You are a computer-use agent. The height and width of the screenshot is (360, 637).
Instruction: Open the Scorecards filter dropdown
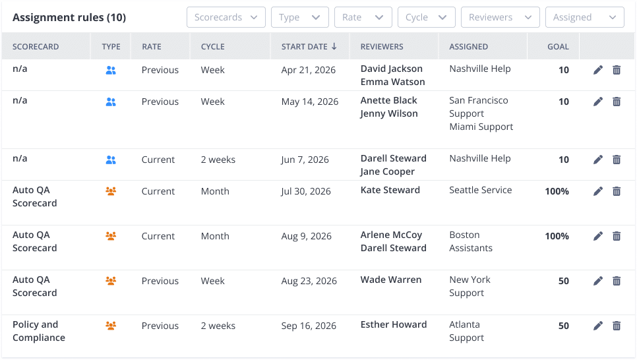(226, 18)
